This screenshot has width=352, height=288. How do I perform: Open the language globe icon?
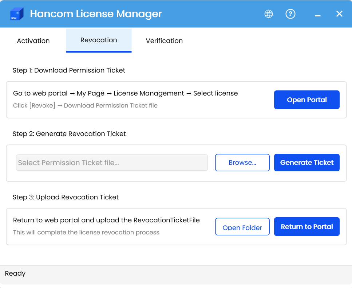(268, 14)
